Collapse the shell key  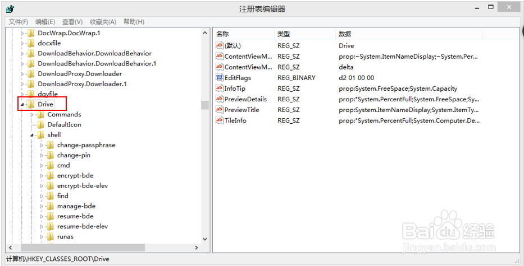click(x=32, y=135)
